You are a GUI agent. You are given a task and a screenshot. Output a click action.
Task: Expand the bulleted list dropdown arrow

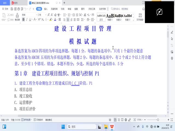click(66, 15)
